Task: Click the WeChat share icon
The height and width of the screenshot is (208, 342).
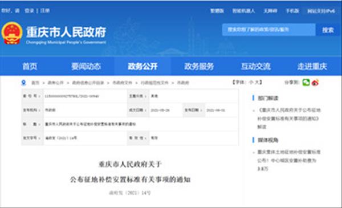Action: click(306, 83)
